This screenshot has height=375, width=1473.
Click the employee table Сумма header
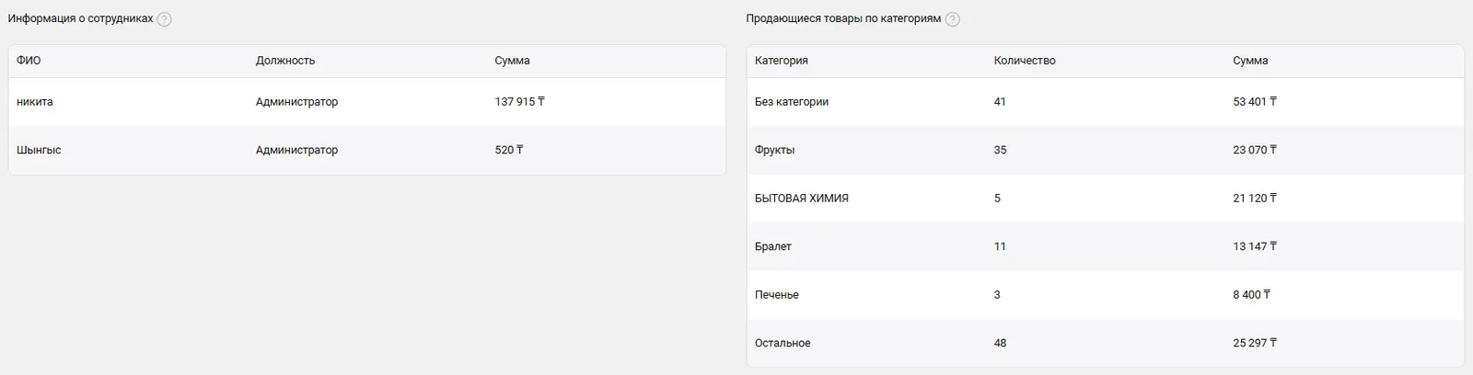tap(512, 61)
